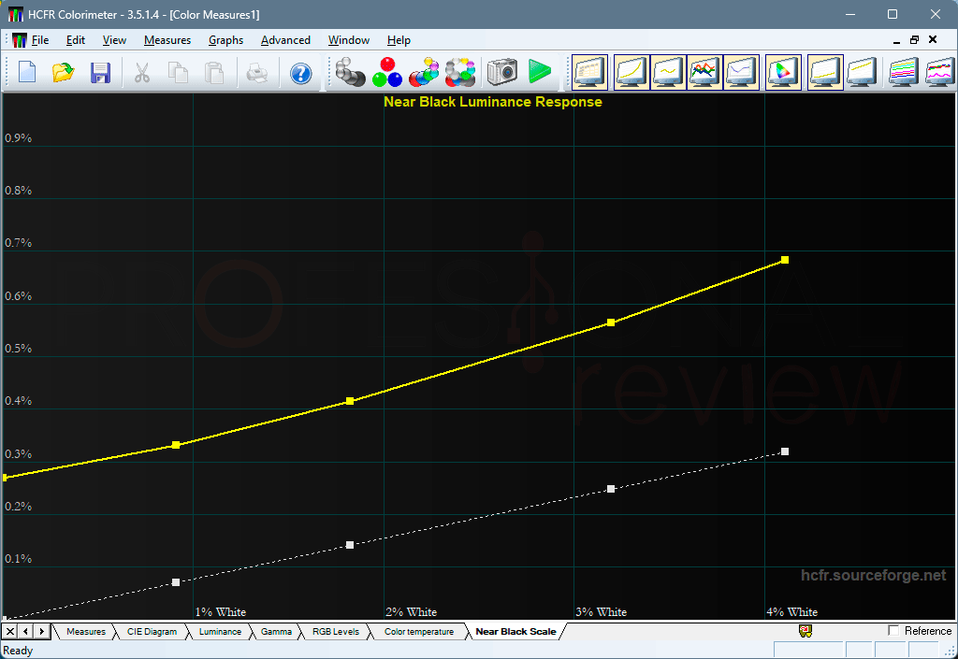958x659 pixels.
Task: Click the measure primaries RGB spheres icon
Action: point(386,73)
